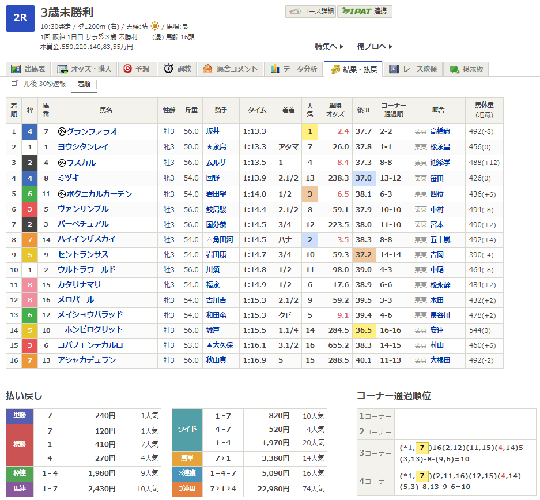Screen dimensions: 540x500
Task: Click the bar chart icon on データ分析 tab
Action: click(x=275, y=69)
